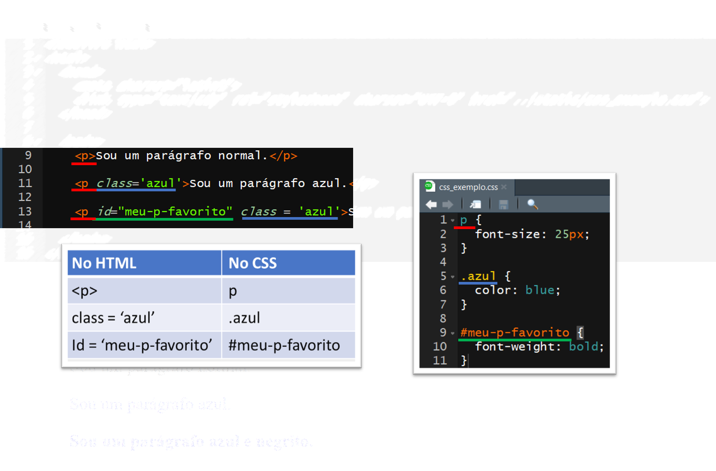Open search with the magnifier icon
The height and width of the screenshot is (471, 716).
tap(532, 204)
